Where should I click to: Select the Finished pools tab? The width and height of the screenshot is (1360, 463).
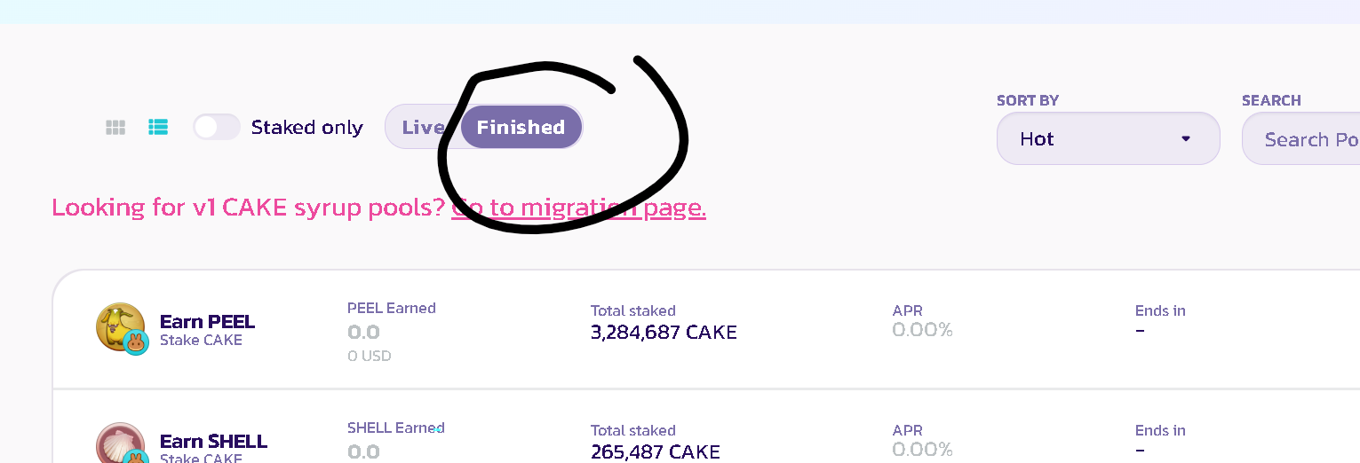coord(521,128)
